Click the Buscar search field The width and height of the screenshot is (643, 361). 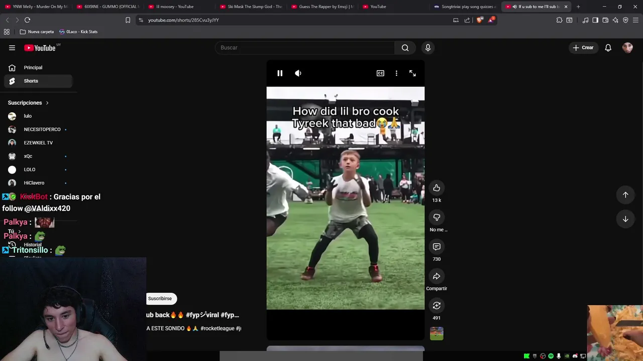coord(305,48)
